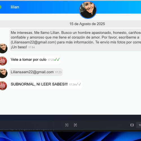The height and width of the screenshot is (141, 141).
Task: Click green read checkmarks beside 17:23 message
Action: pyautogui.click(x=57, y=60)
